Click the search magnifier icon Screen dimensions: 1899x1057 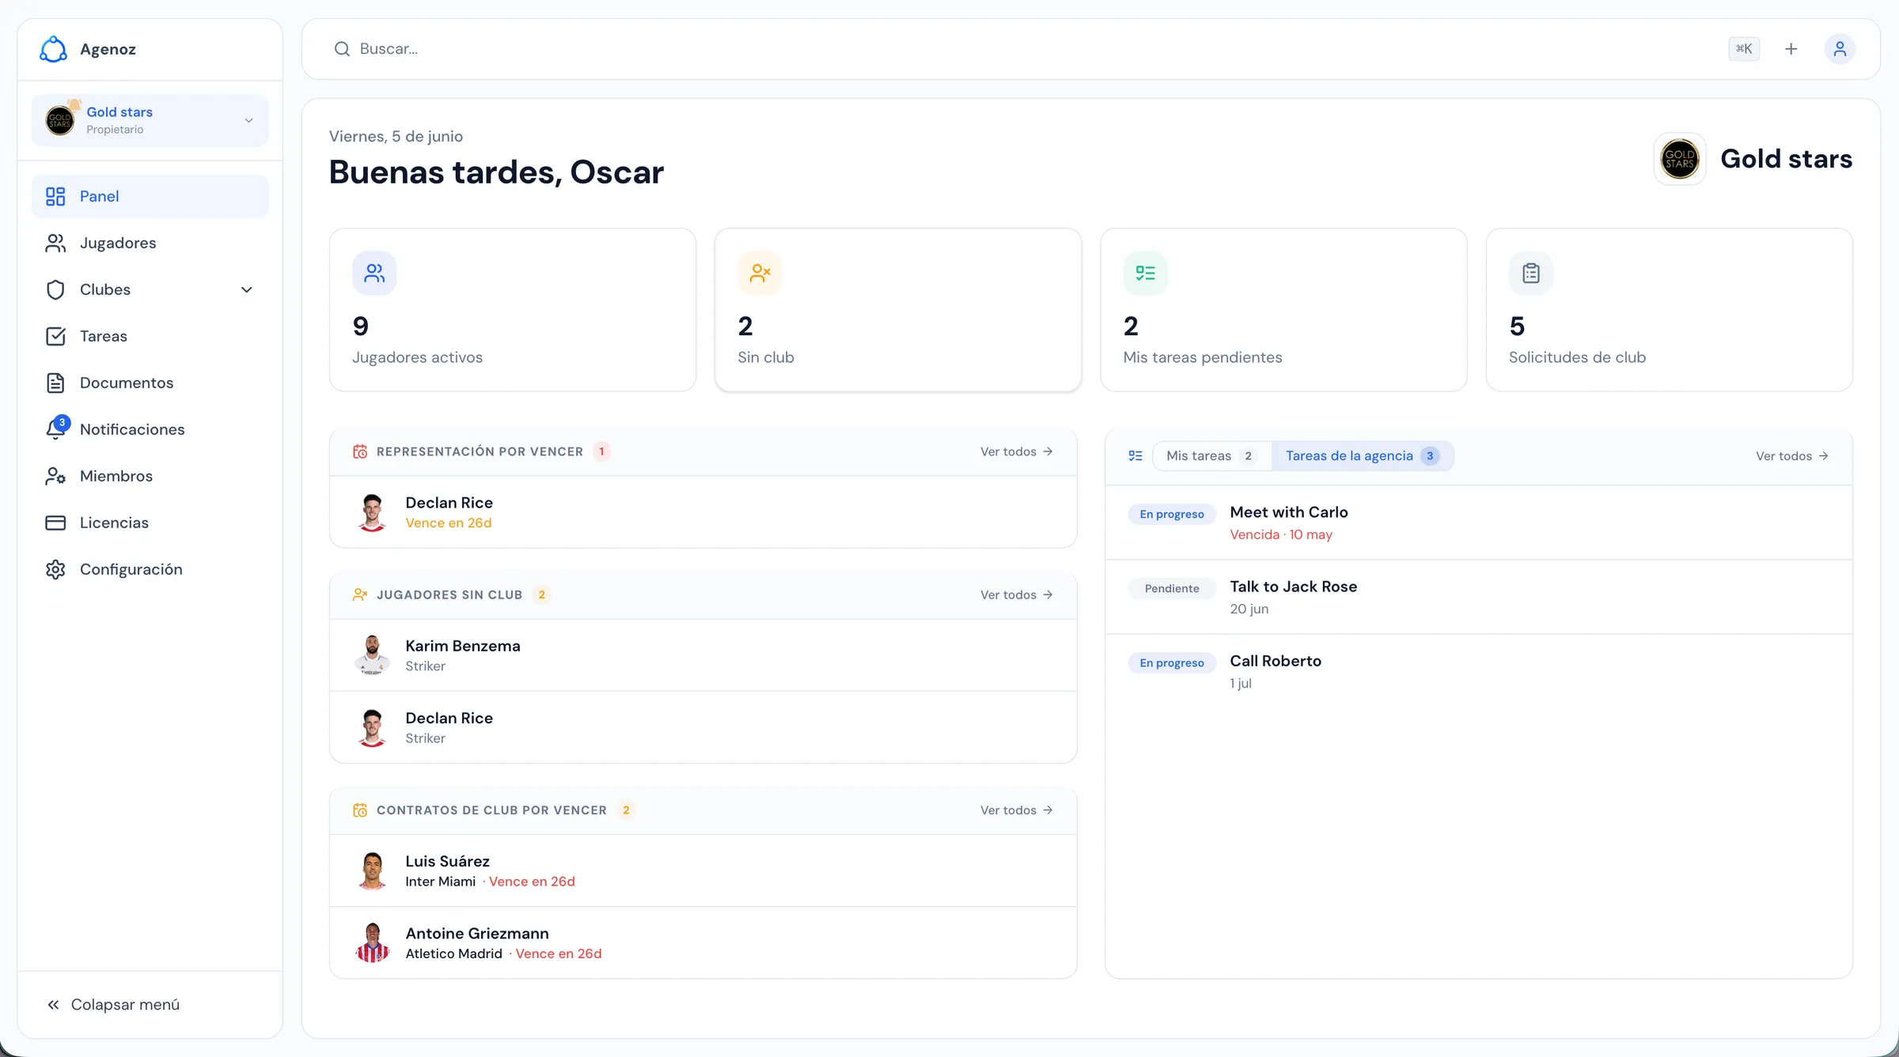click(x=342, y=49)
